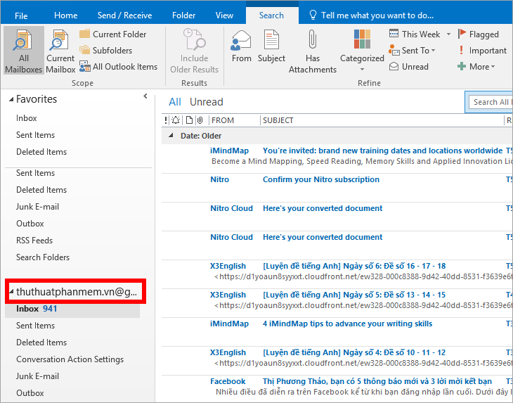The width and height of the screenshot is (513, 403).
Task: Show Unread messages in the list
Action: click(207, 102)
